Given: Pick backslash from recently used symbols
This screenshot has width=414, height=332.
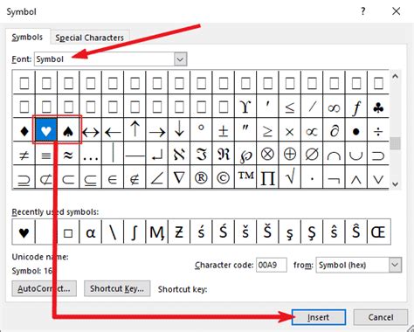Looking at the screenshot, I should pyautogui.click(x=113, y=232).
